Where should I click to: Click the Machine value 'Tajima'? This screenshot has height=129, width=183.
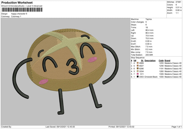click(149, 19)
